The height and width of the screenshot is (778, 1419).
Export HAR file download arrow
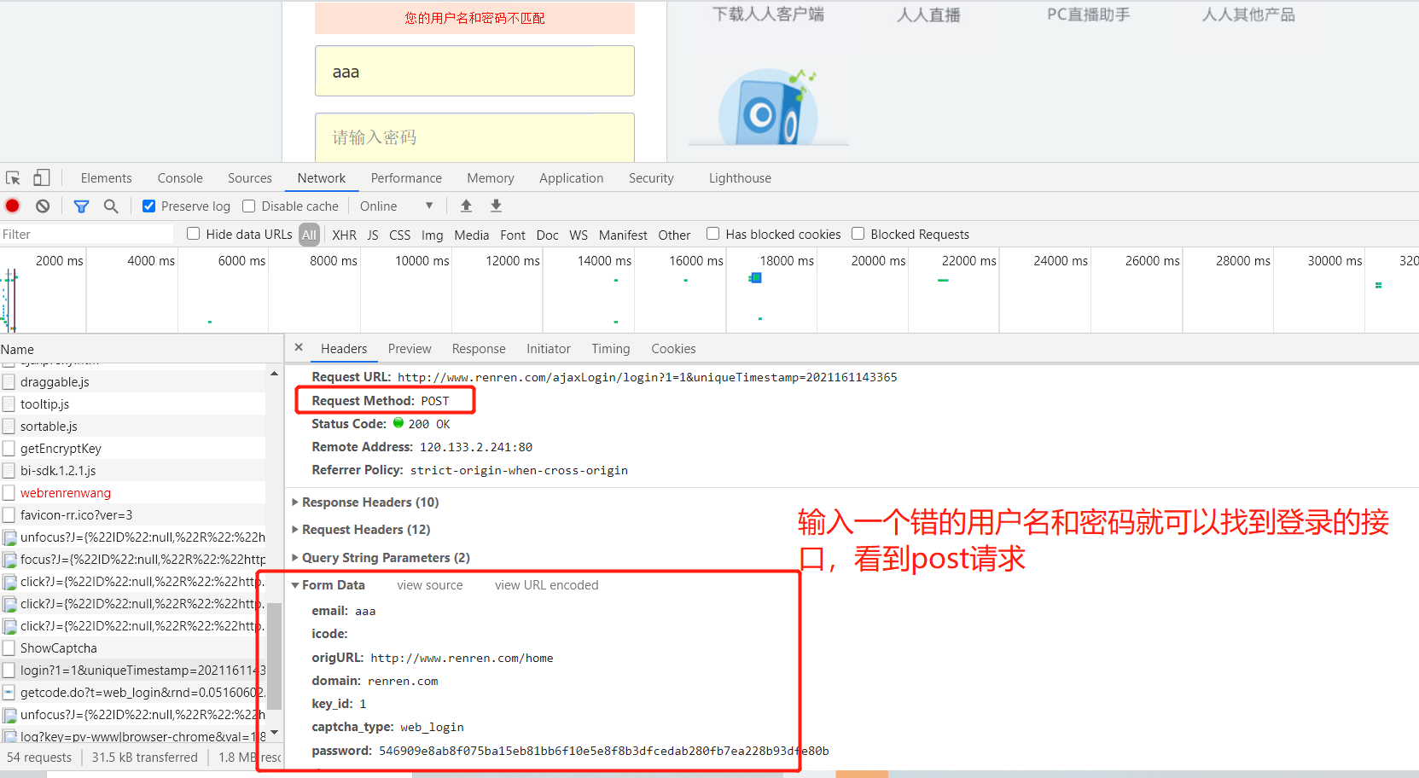pos(496,206)
